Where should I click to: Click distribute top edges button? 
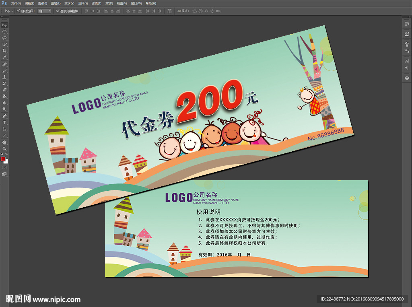pos(128,11)
